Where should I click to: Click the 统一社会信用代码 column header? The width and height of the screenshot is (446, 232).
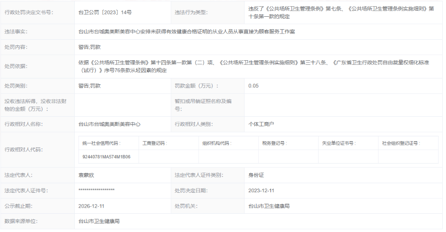coord(101,143)
